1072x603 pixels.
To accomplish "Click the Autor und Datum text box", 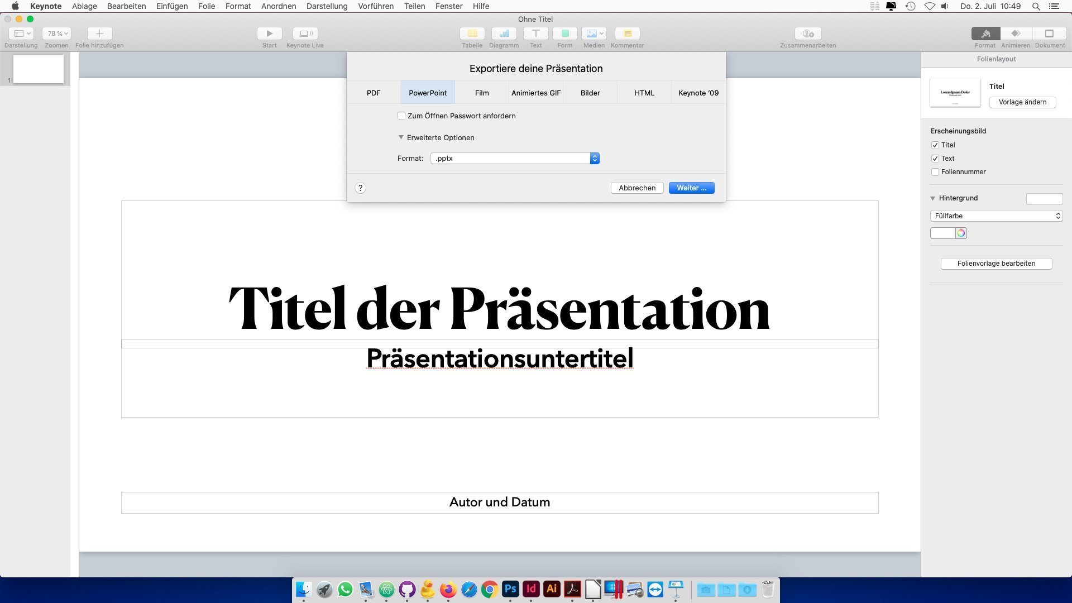I will click(x=500, y=502).
